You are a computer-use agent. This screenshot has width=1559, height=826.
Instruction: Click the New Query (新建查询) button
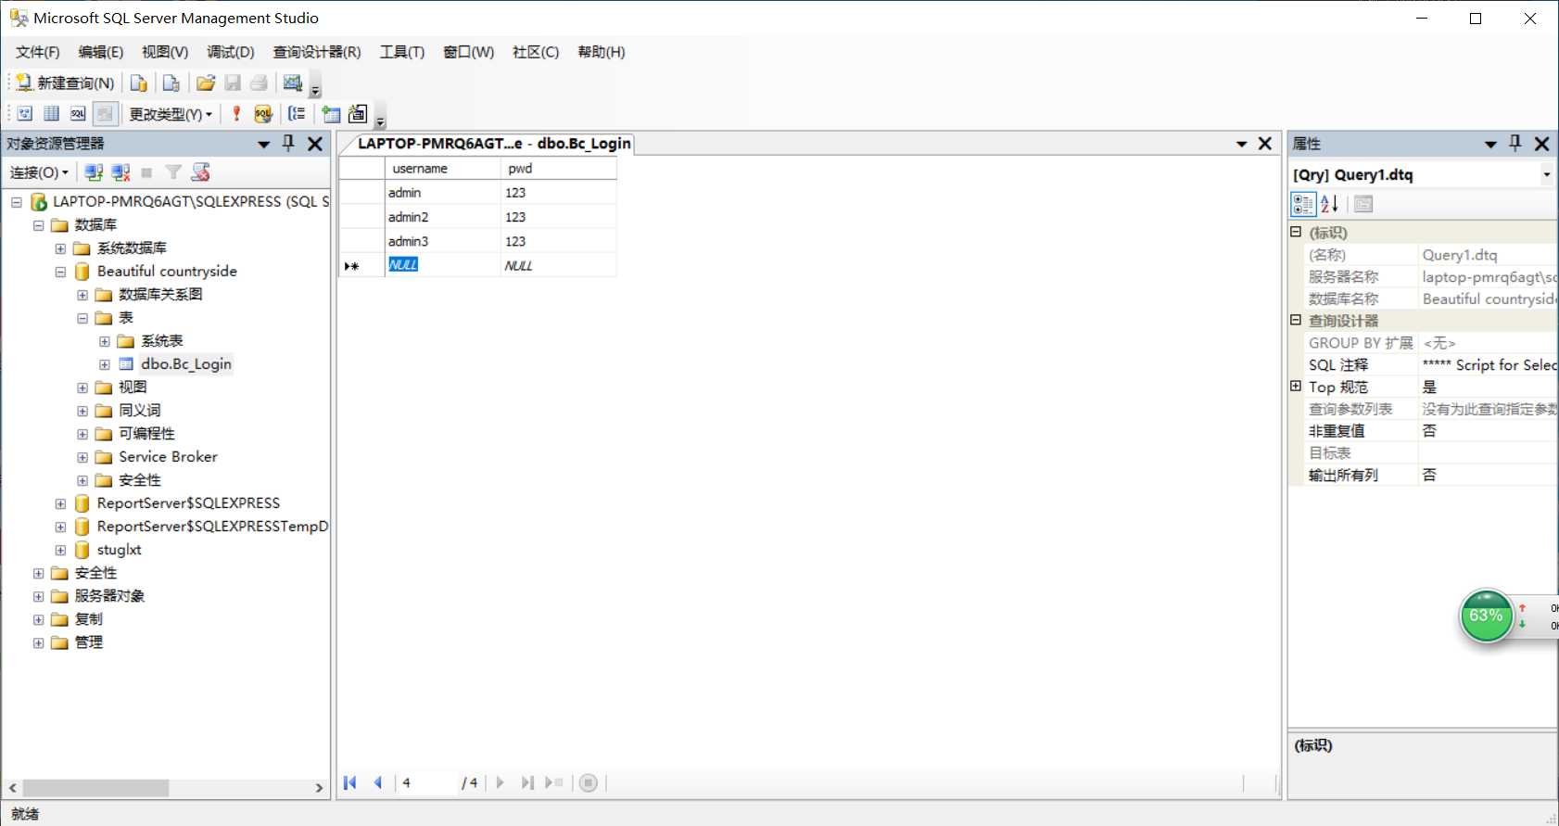pos(65,83)
